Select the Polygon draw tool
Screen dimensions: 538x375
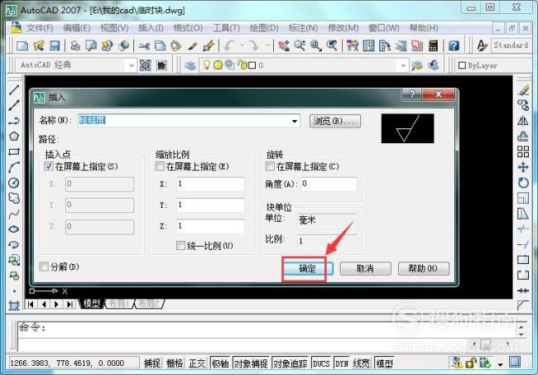coord(14,137)
